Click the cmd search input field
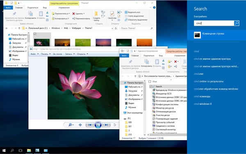The height and width of the screenshot is (154, 246). 214,23
